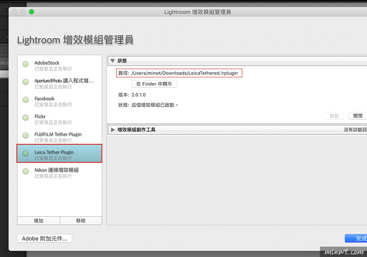Viewport: 367px width, 257px height.
Task: Click the 移除 button to remove plugin
Action: [81, 220]
